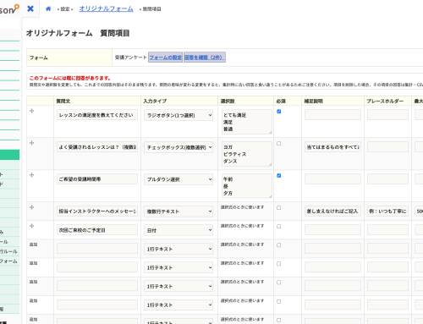The image size is (423, 324).
Task: Edit choices box containing とても満足
Action: click(247, 122)
